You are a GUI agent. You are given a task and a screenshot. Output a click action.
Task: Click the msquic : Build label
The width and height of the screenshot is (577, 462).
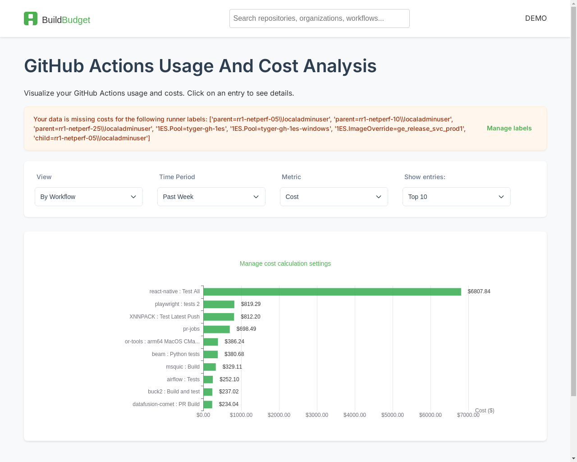click(183, 367)
